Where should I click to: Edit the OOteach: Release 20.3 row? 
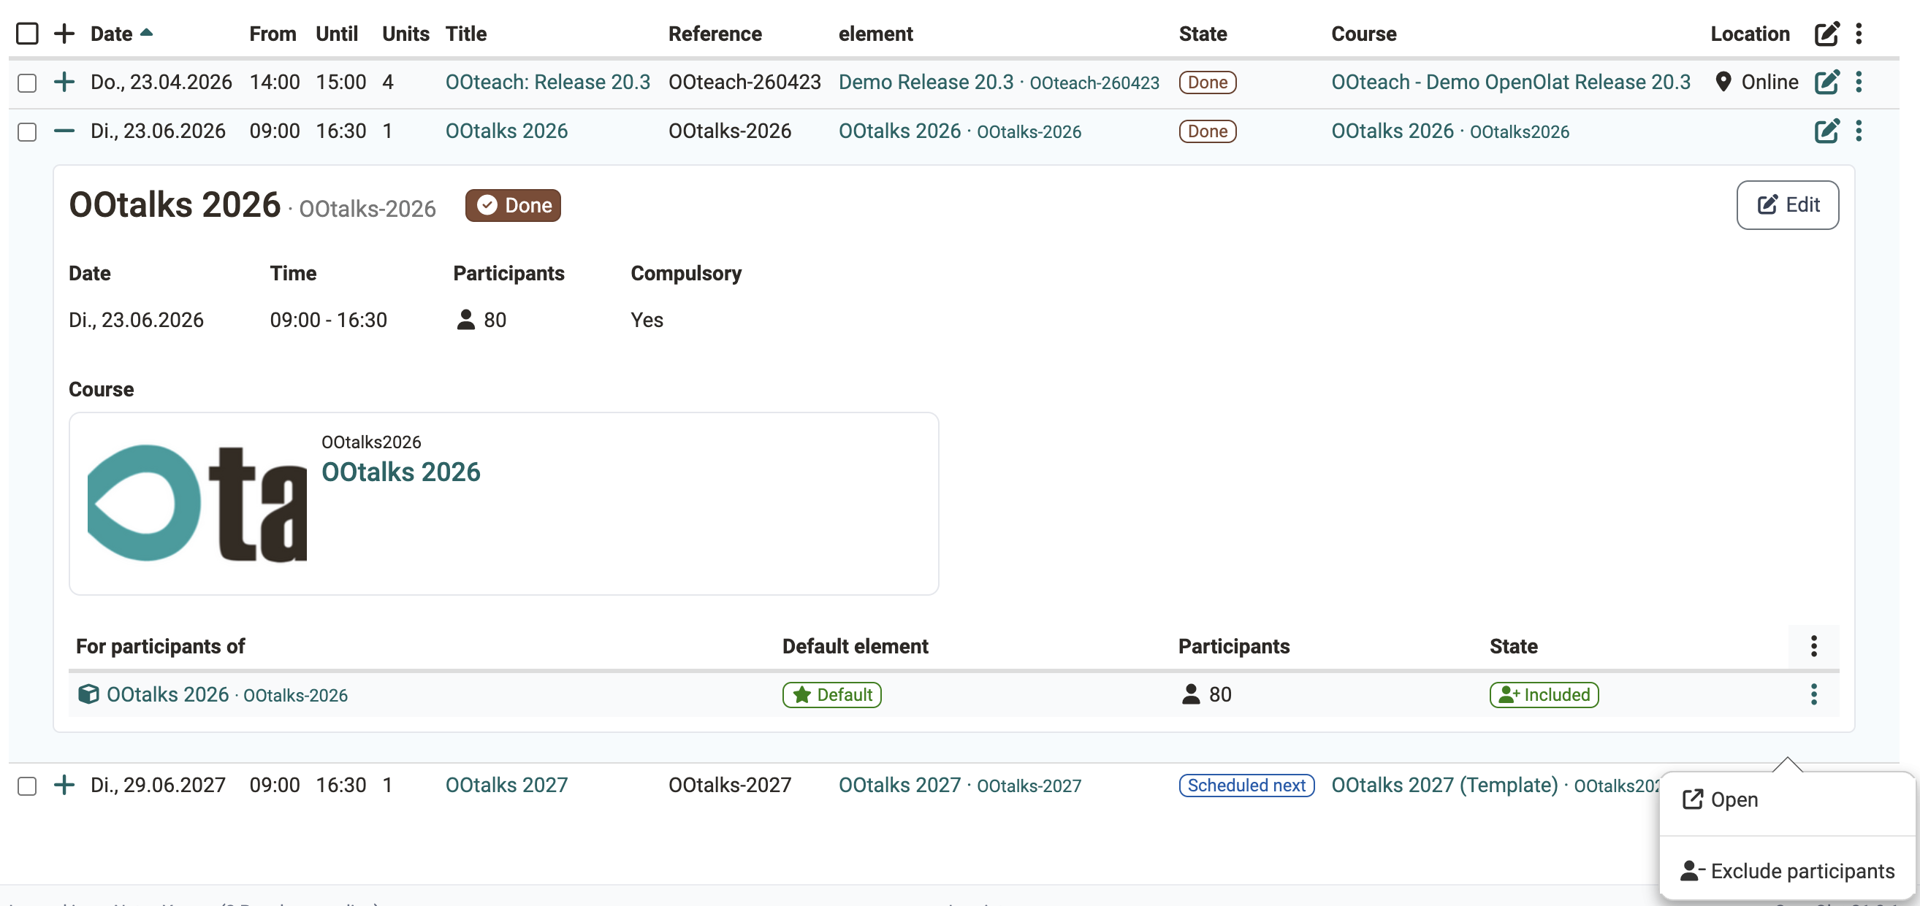pyautogui.click(x=1826, y=82)
